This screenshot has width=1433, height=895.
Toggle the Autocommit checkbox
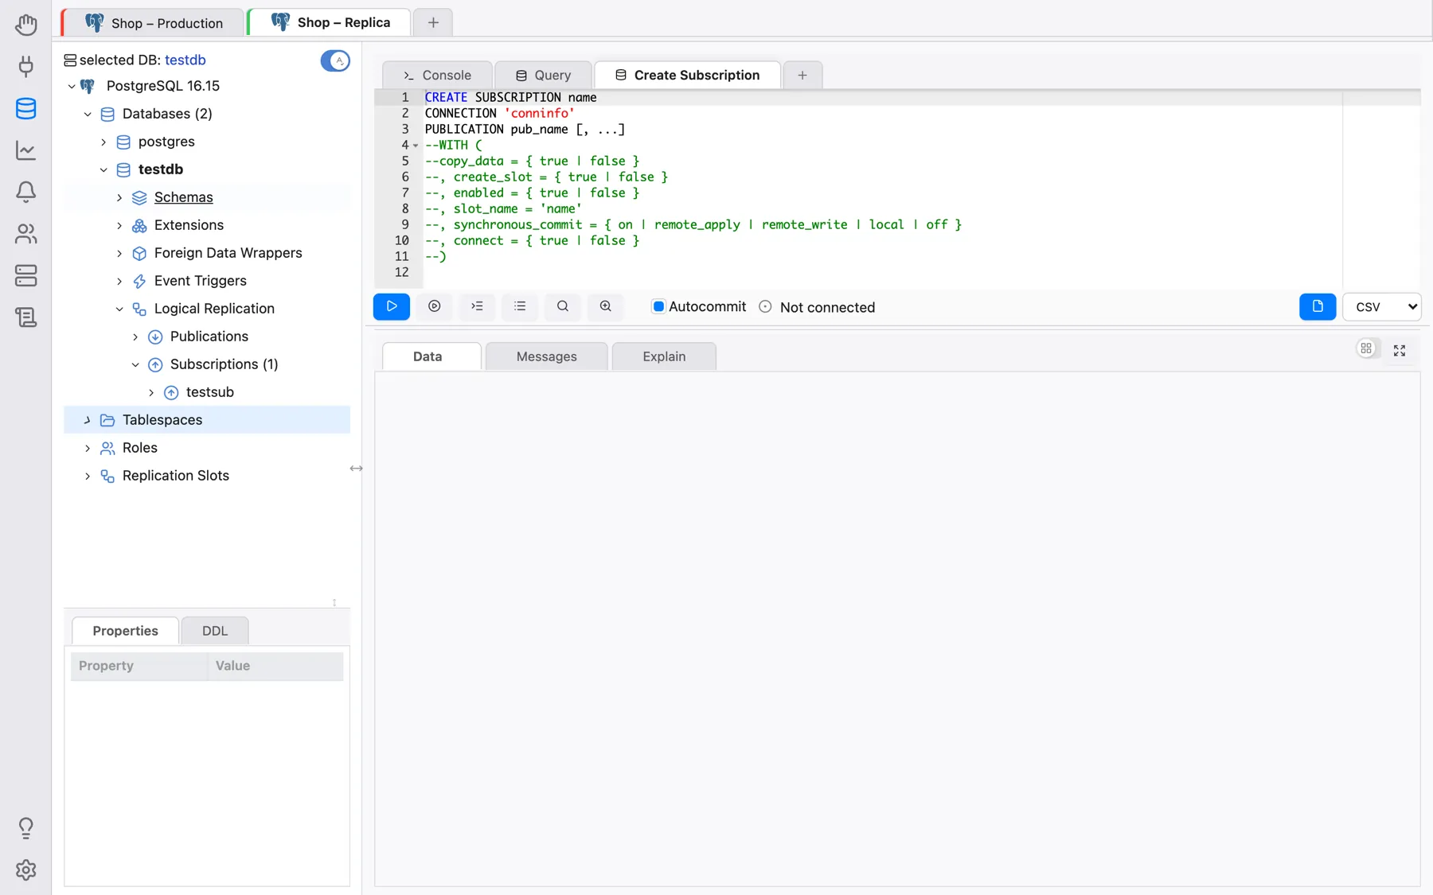coord(658,306)
